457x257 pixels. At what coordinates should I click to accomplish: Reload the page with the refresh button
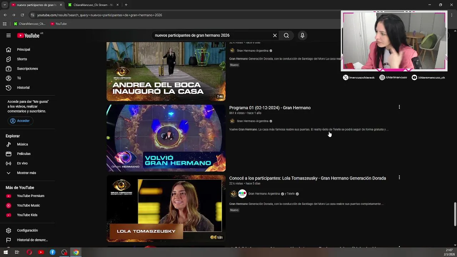22,15
